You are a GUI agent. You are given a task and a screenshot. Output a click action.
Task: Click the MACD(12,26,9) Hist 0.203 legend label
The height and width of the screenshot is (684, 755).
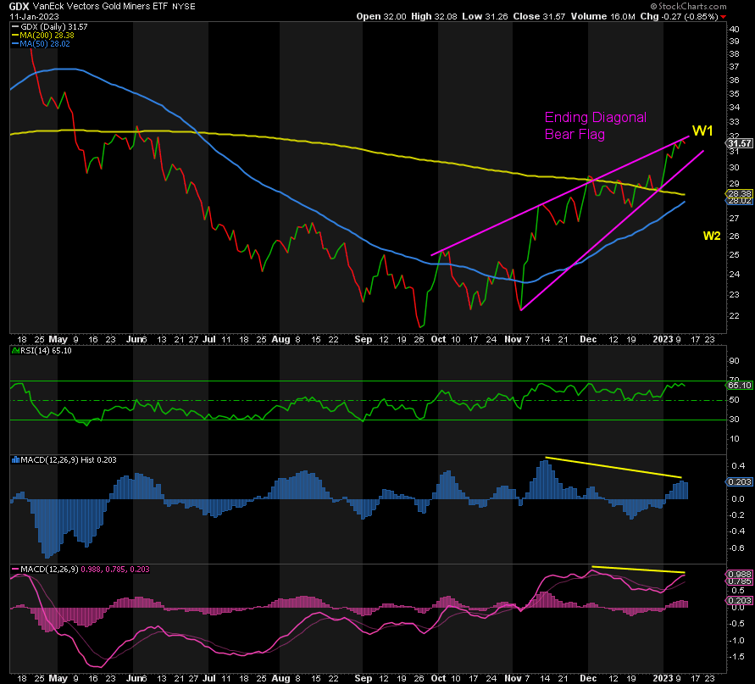click(x=69, y=460)
